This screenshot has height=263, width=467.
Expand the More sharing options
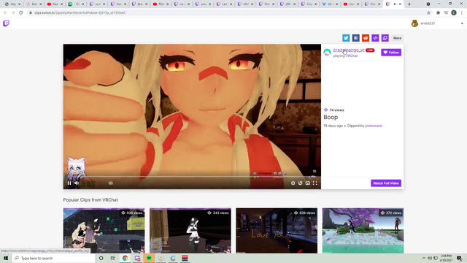pos(397,38)
